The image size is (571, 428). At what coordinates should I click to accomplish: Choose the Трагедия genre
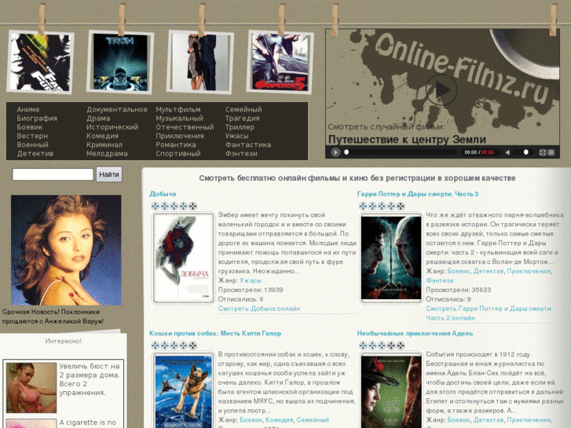pyautogui.click(x=242, y=118)
